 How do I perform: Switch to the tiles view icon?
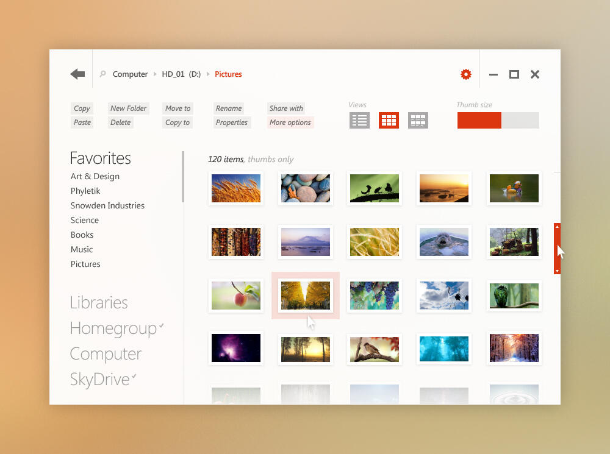418,121
